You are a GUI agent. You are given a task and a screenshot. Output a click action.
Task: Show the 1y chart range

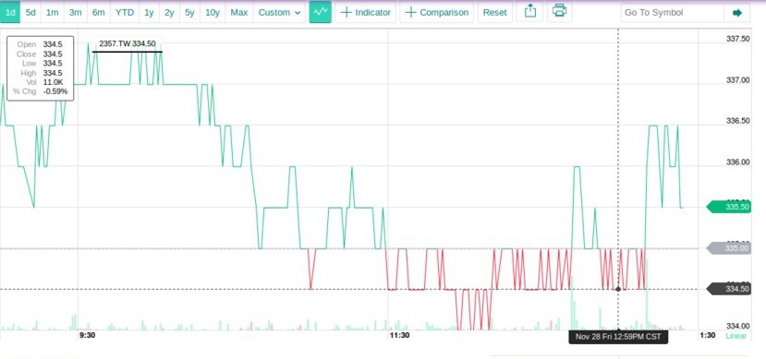pyautogui.click(x=149, y=12)
